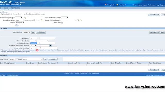Open the Privacy Statement link
165x93 pixels.
[x=13, y=75]
